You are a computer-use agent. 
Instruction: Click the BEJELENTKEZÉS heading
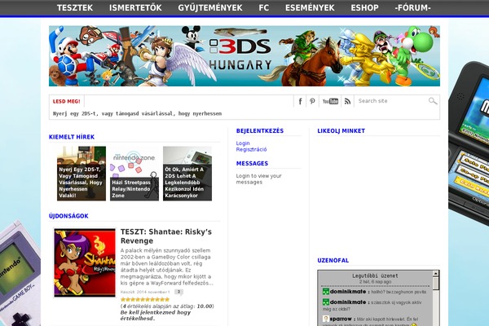260,130
